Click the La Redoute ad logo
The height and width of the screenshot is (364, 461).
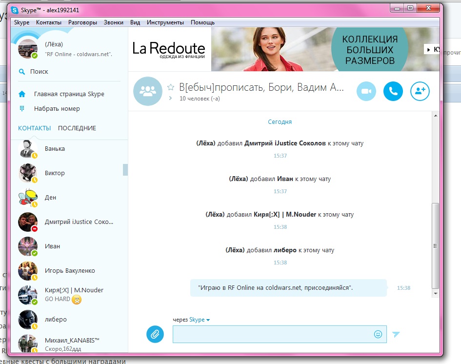[x=169, y=49]
